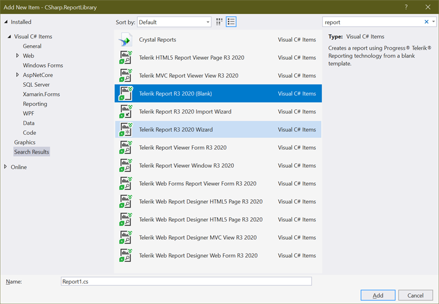
Task: Select 'Telerik Report R3 2020 Wizard' row
Action: pyautogui.click(x=218, y=130)
